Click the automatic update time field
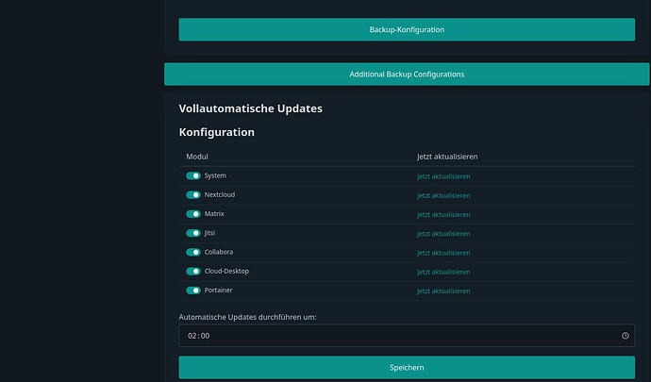The width and height of the screenshot is (651, 382). (x=396, y=336)
